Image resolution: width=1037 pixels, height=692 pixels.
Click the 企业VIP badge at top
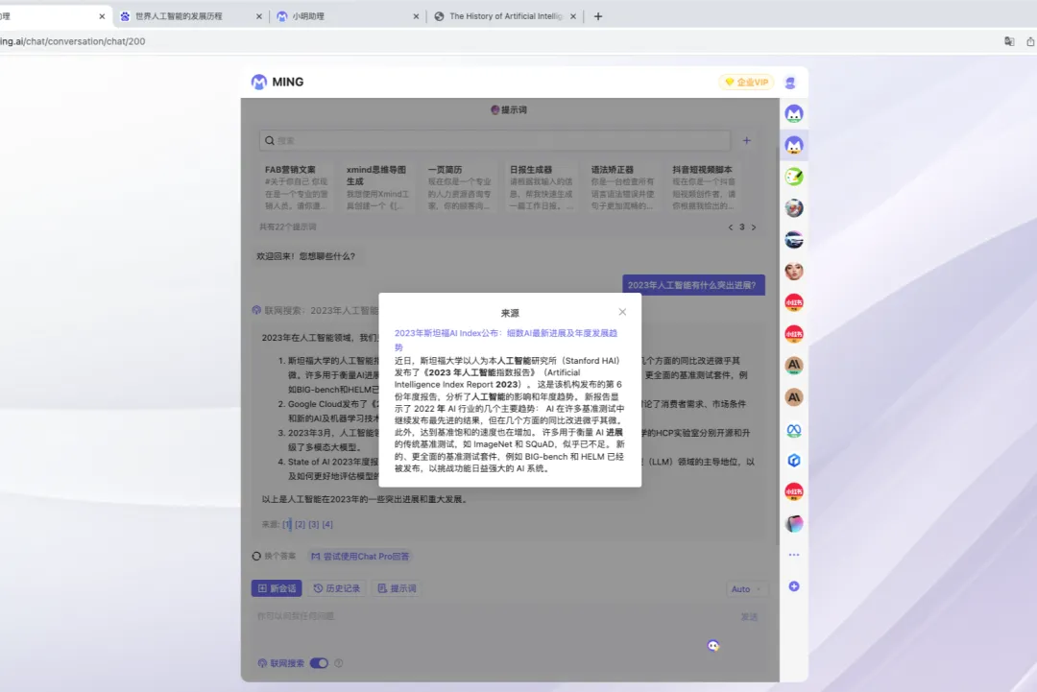pyautogui.click(x=745, y=82)
